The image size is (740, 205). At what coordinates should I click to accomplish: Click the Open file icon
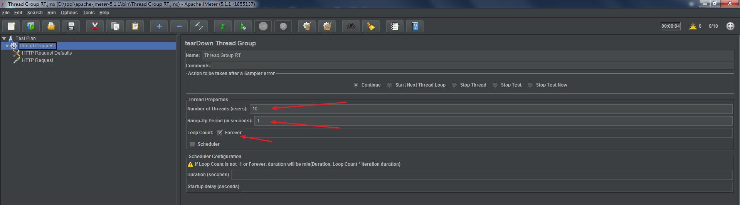click(51, 26)
